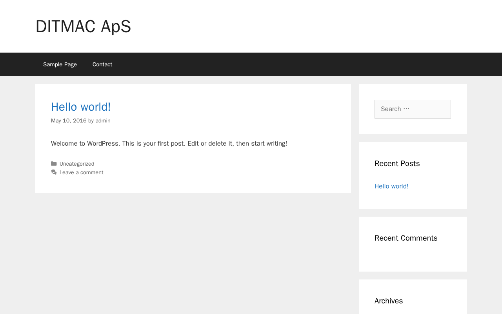Go to the Contact page
The image size is (502, 314).
(x=102, y=64)
